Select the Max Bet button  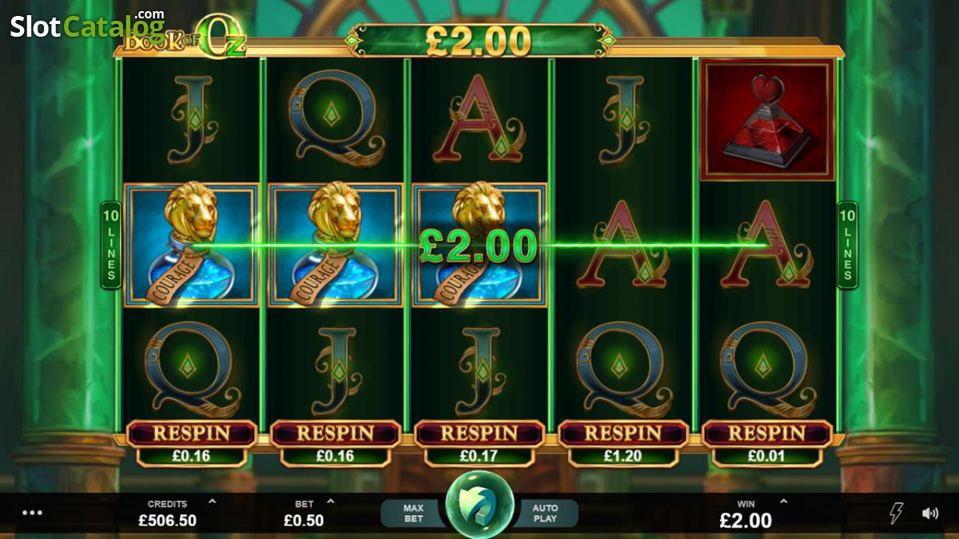click(413, 513)
